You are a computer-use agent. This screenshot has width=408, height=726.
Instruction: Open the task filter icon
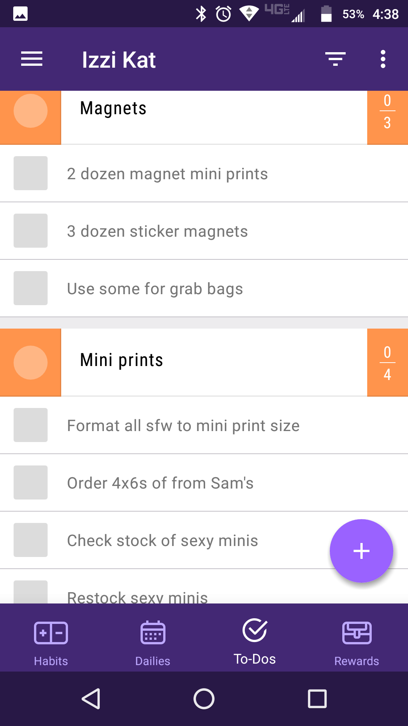[335, 59]
